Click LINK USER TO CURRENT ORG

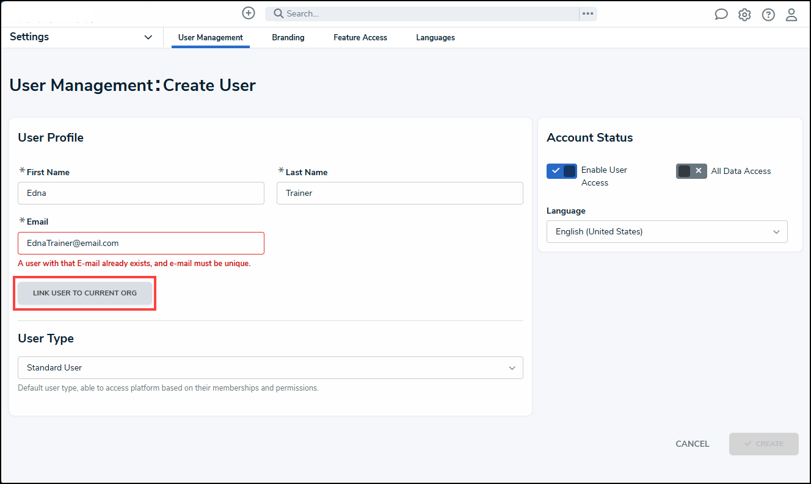84,292
